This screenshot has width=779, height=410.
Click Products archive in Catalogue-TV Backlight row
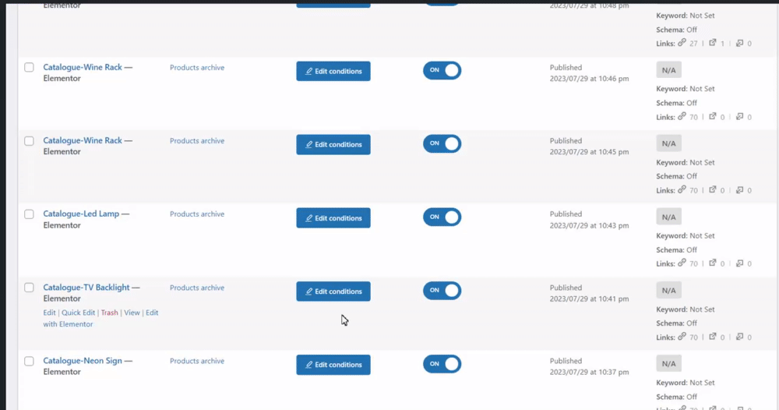pos(197,288)
